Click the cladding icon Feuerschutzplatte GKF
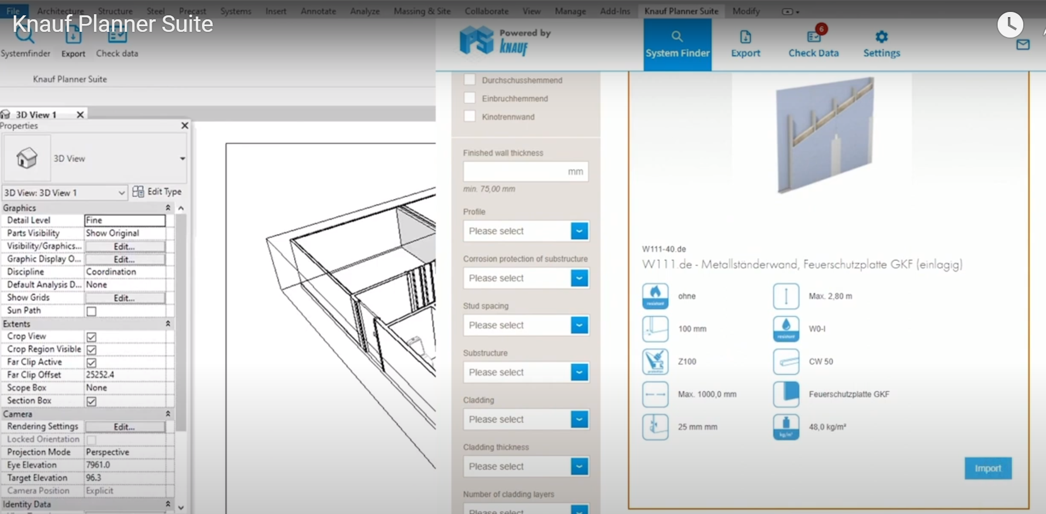Image resolution: width=1046 pixels, height=514 pixels. click(x=786, y=394)
